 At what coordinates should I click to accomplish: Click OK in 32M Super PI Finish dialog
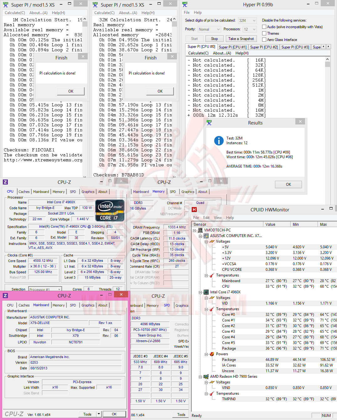point(160,91)
